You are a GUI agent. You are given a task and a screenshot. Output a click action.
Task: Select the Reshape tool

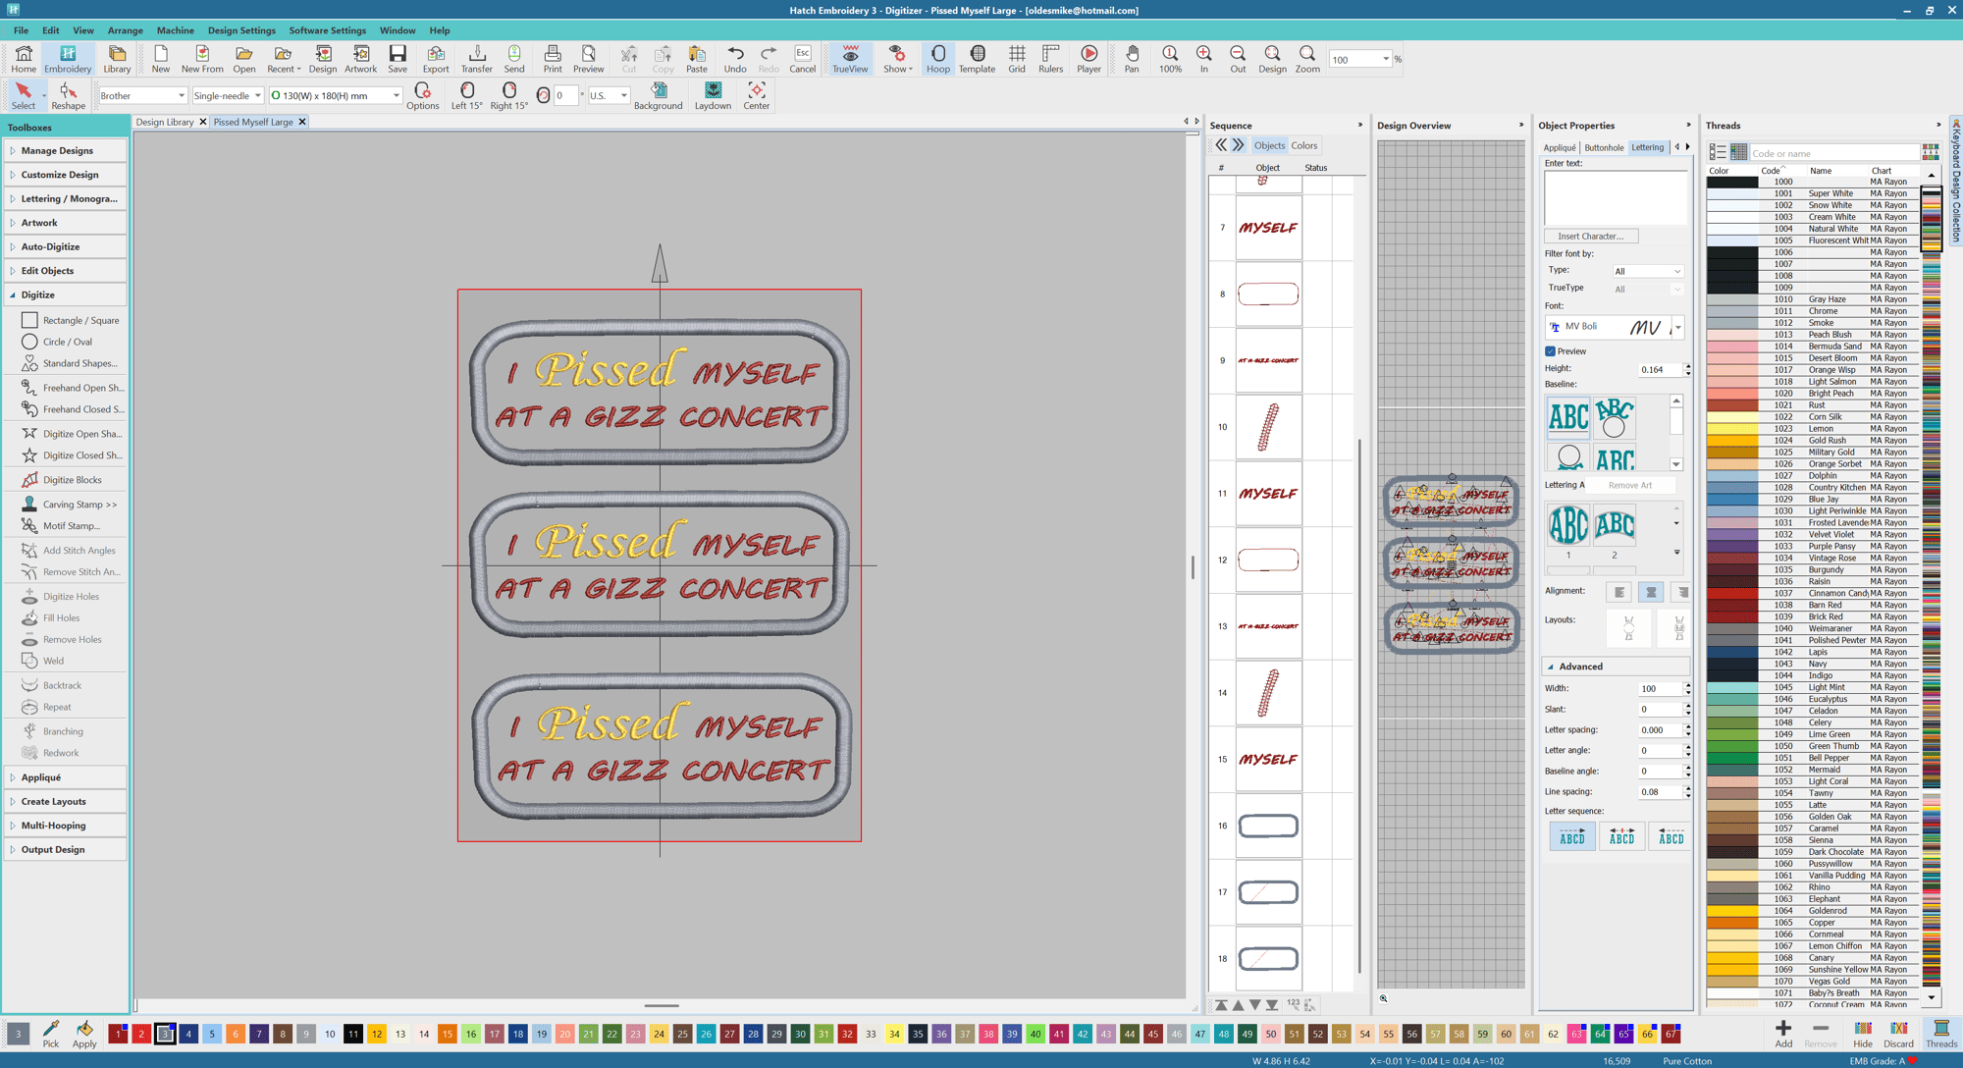click(x=68, y=95)
